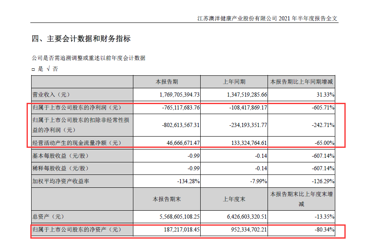Image resolution: width=366 pixels, height=239 pixels.
Task: Click the percentage -242.71%
Action: point(323,125)
